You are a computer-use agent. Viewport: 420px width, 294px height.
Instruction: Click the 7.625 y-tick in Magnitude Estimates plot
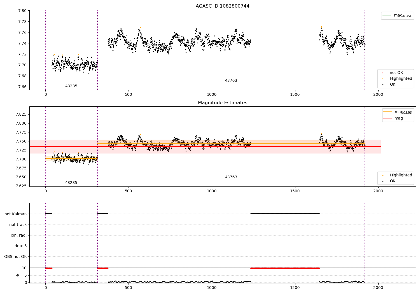tap(21, 186)
